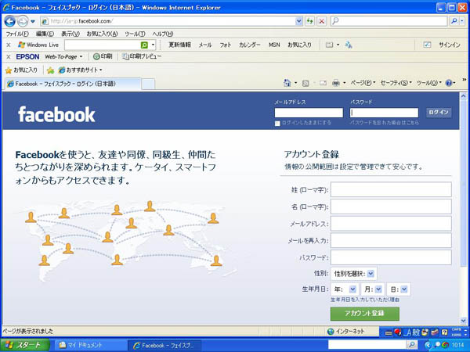Open the 編集(E) menu
The width and height of the screenshot is (470, 352).
45,34
